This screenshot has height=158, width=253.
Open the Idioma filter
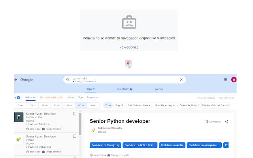tap(70, 98)
